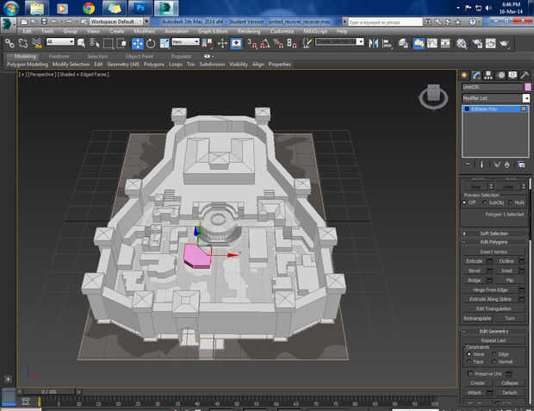This screenshot has height=411, width=534.
Task: Open the Utilities hammer panel icon
Action: [x=525, y=76]
